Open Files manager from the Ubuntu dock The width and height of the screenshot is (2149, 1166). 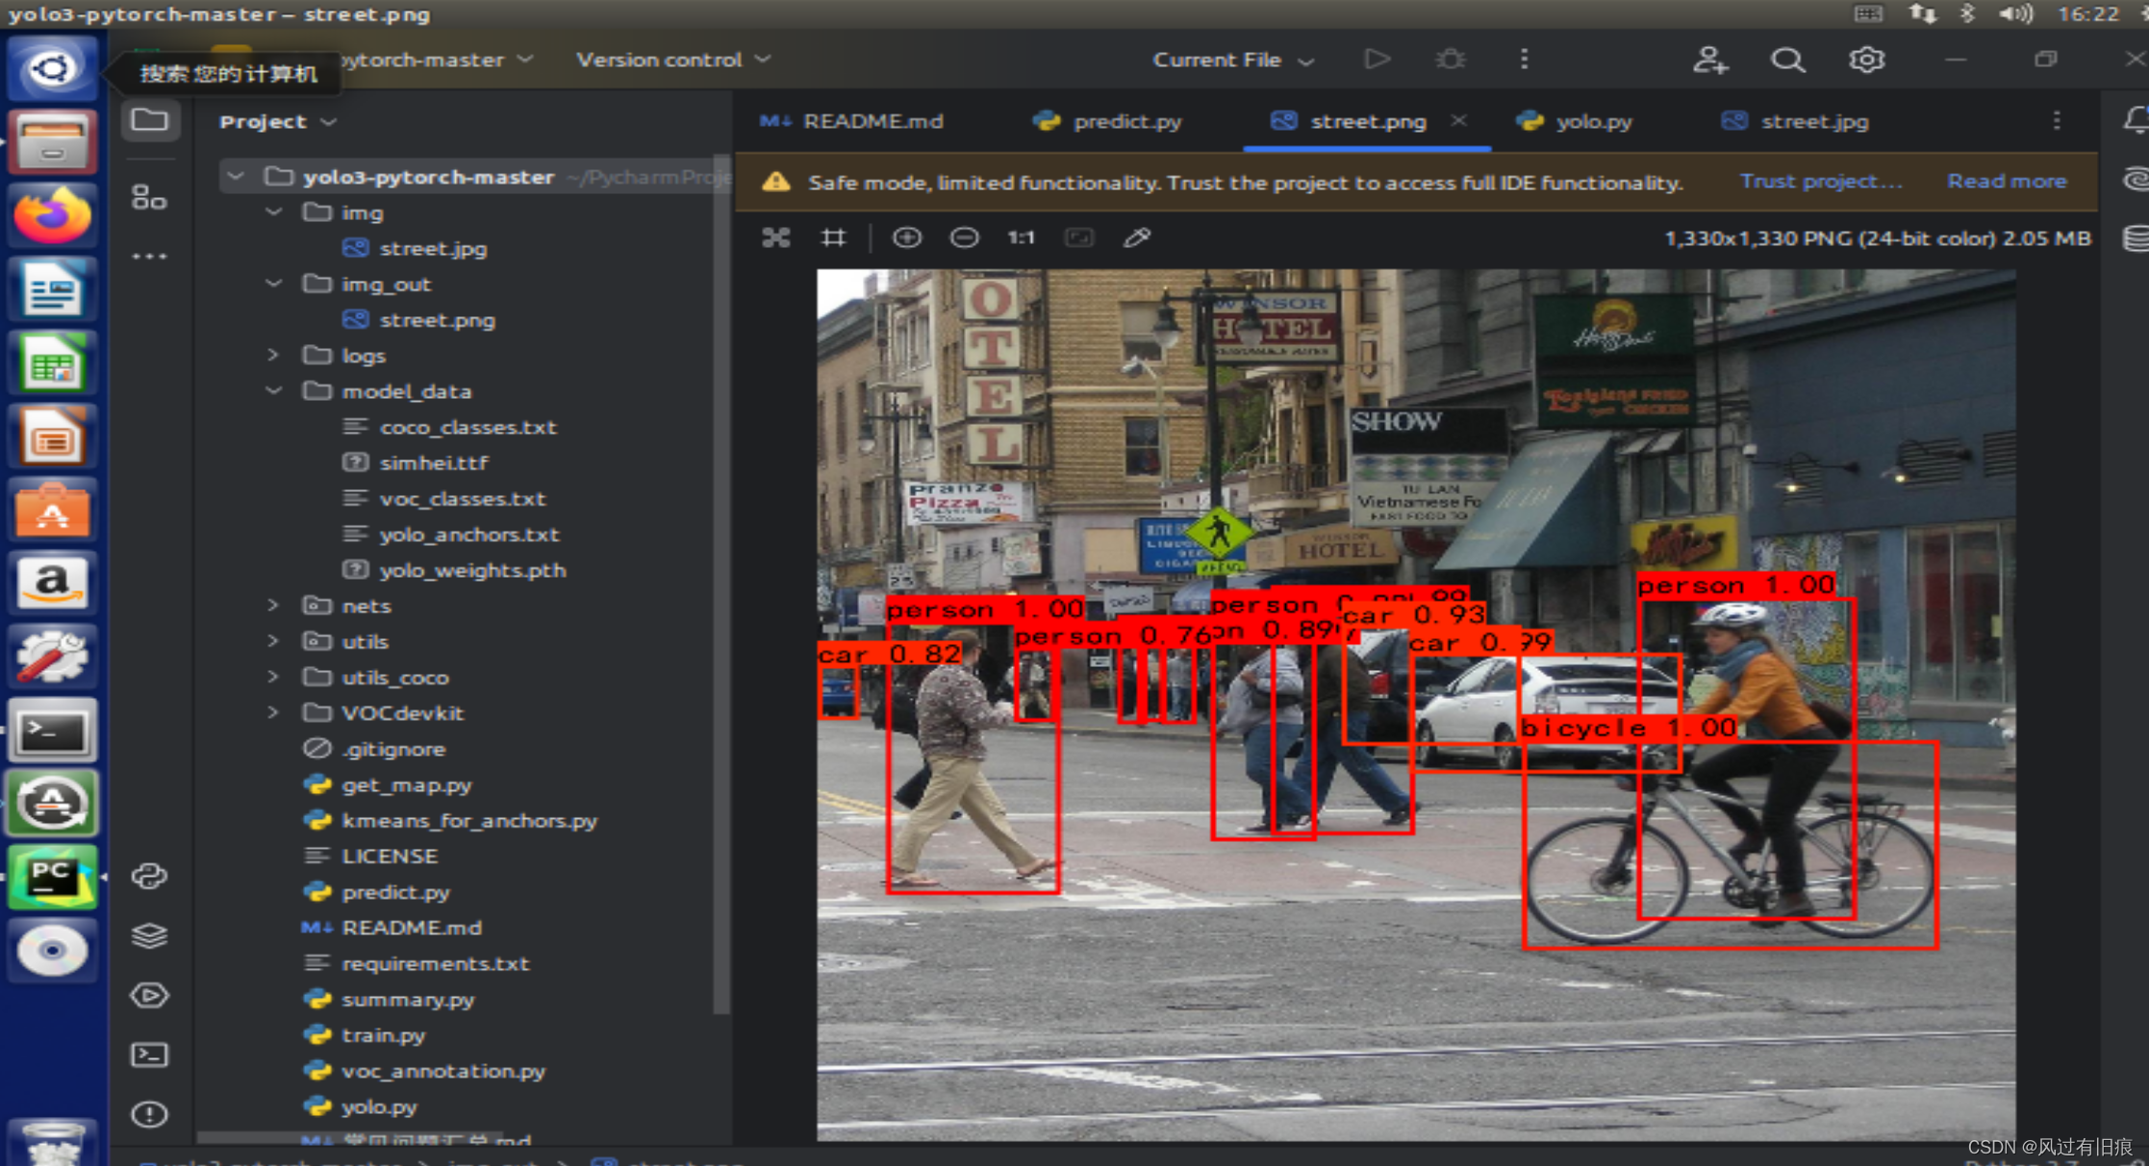click(x=52, y=141)
